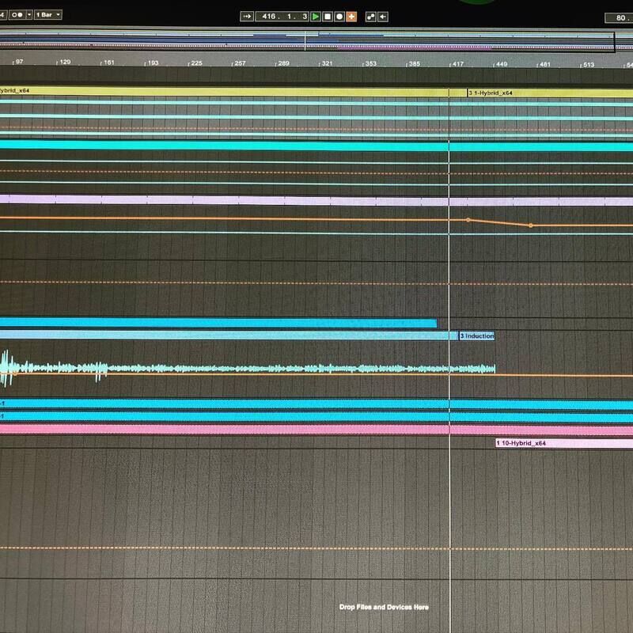The image size is (633, 633).
Task: Click the metronome toggle icon
Action: 17,15
